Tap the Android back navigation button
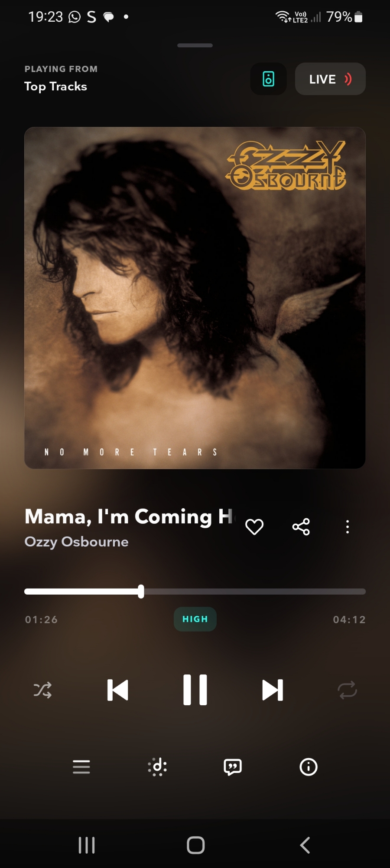This screenshot has width=390, height=868. (x=305, y=845)
